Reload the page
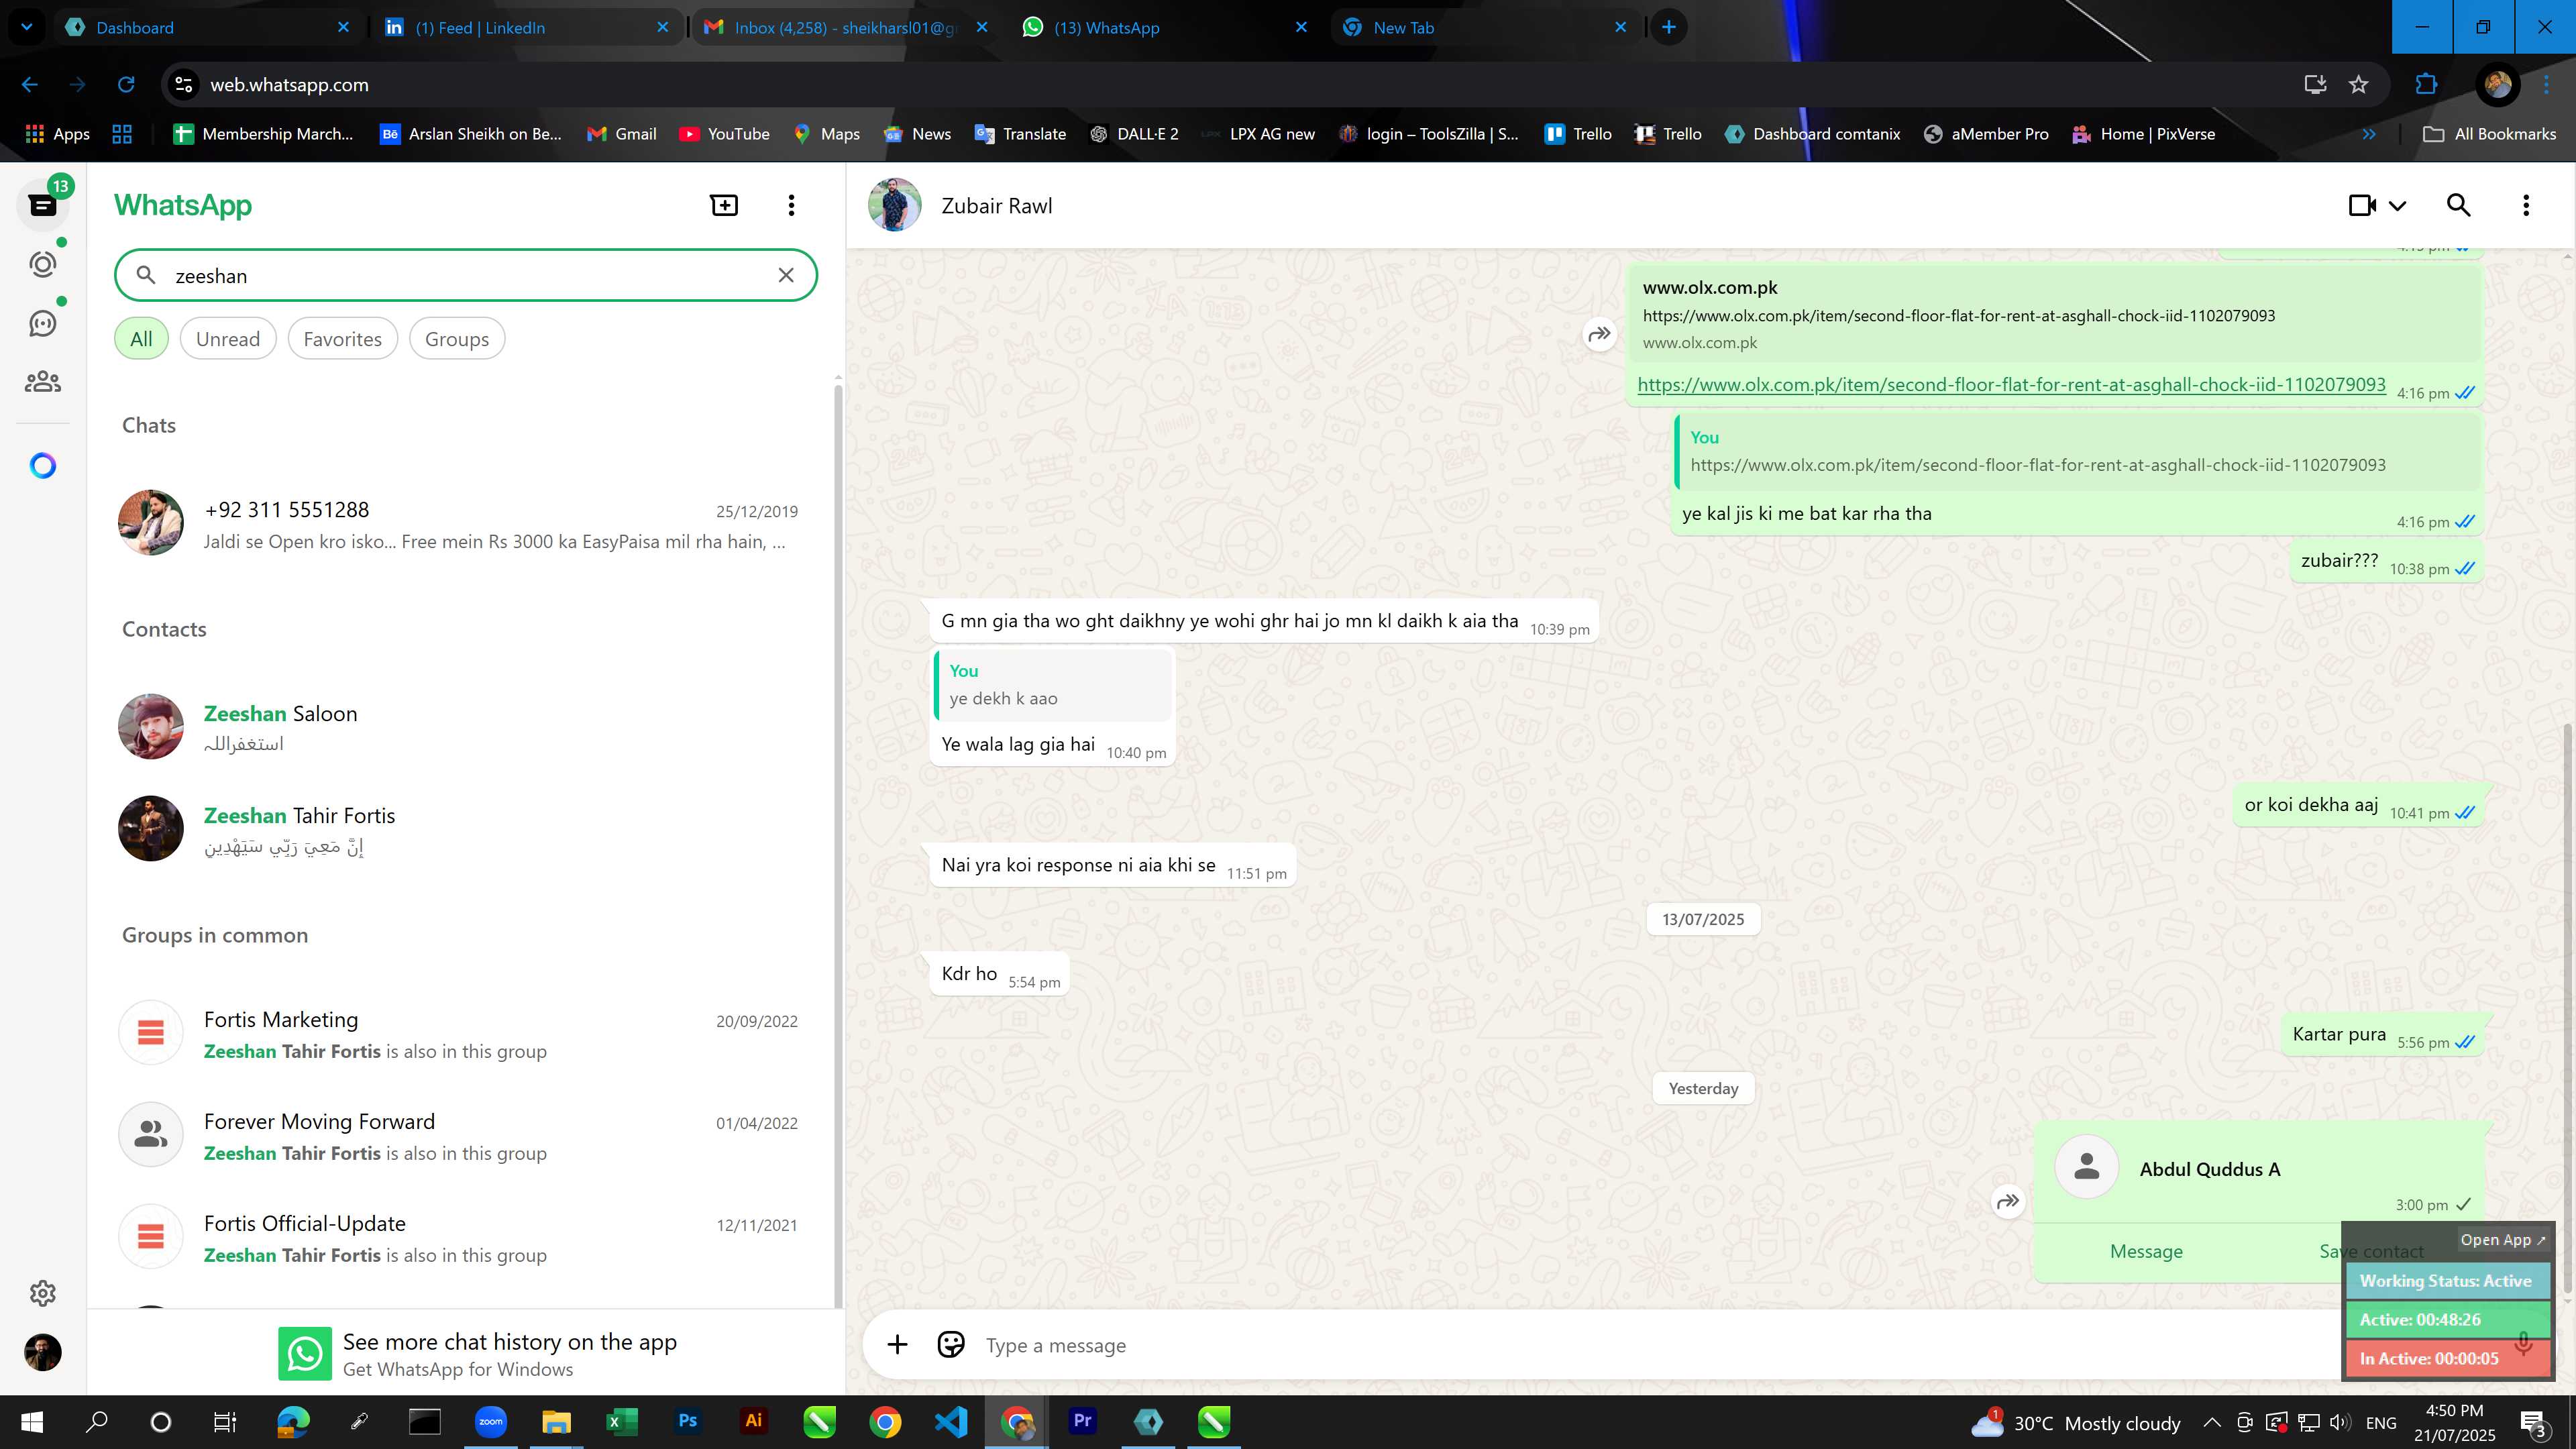Viewport: 2576px width, 1449px height. (x=126, y=85)
